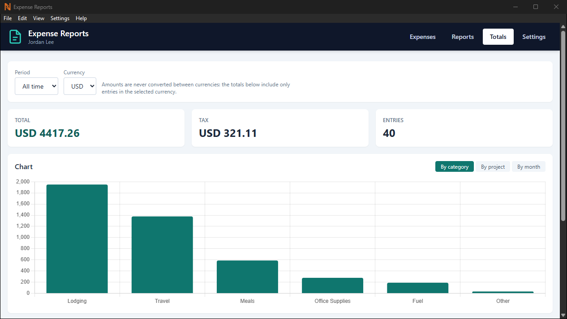Close the Expense Reports window

pyautogui.click(x=556, y=7)
